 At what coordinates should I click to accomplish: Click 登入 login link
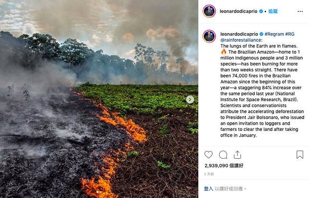[208, 189]
